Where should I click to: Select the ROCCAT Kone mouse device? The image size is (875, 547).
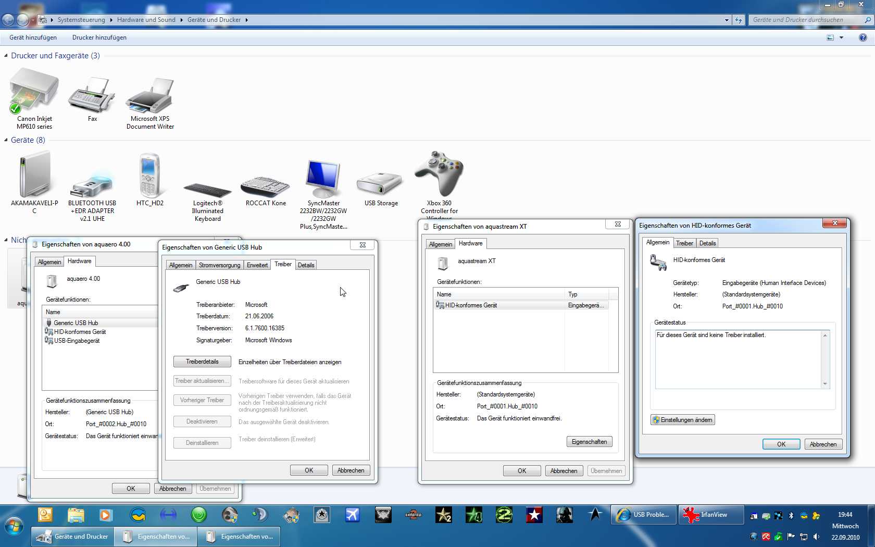(266, 191)
